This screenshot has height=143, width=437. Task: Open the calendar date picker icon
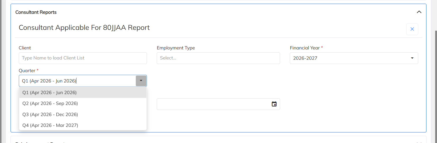coord(274,104)
